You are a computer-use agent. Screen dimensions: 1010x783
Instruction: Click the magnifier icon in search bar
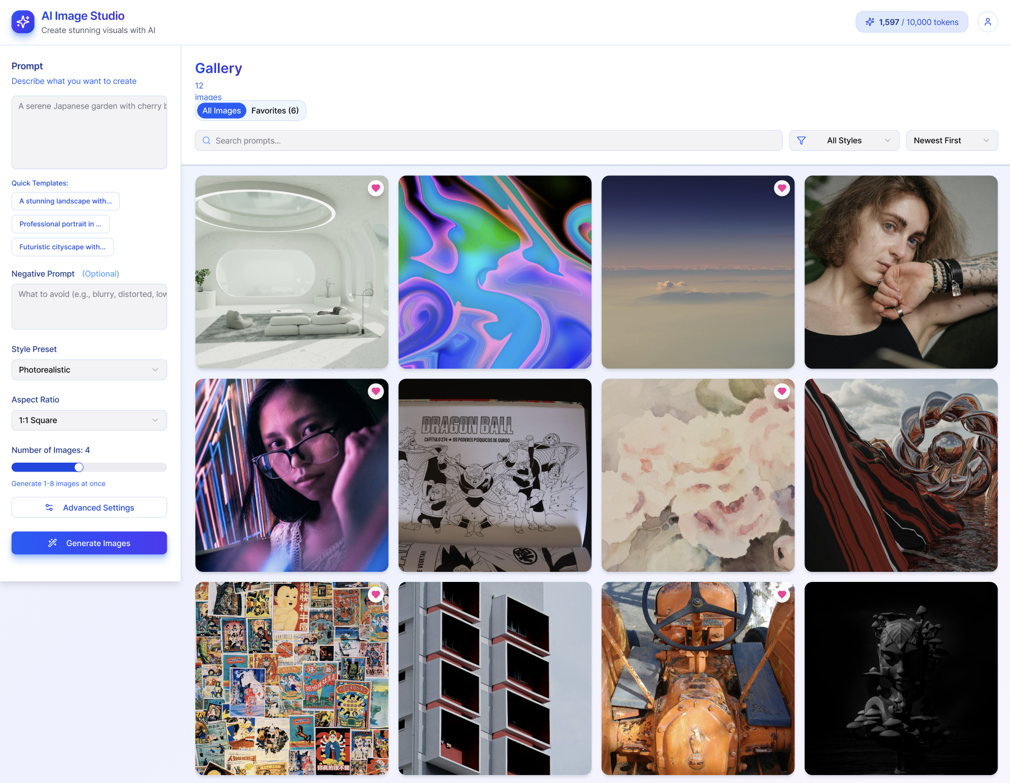pyautogui.click(x=207, y=141)
